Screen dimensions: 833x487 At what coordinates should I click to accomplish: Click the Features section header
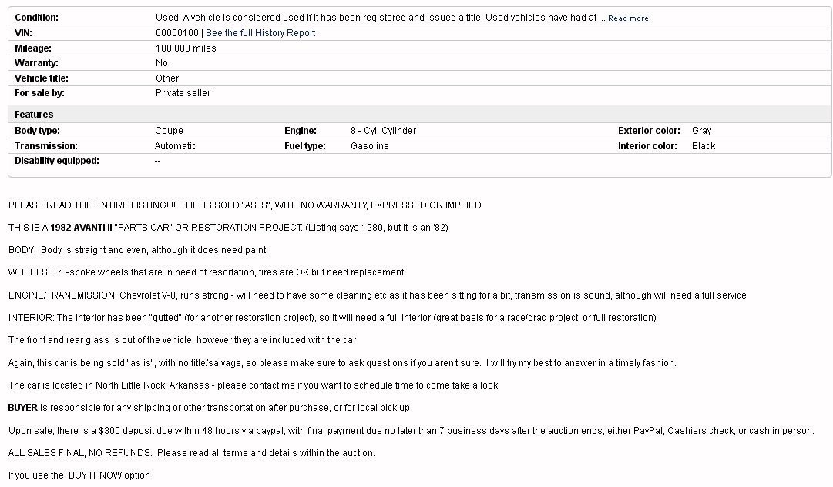[35, 115]
